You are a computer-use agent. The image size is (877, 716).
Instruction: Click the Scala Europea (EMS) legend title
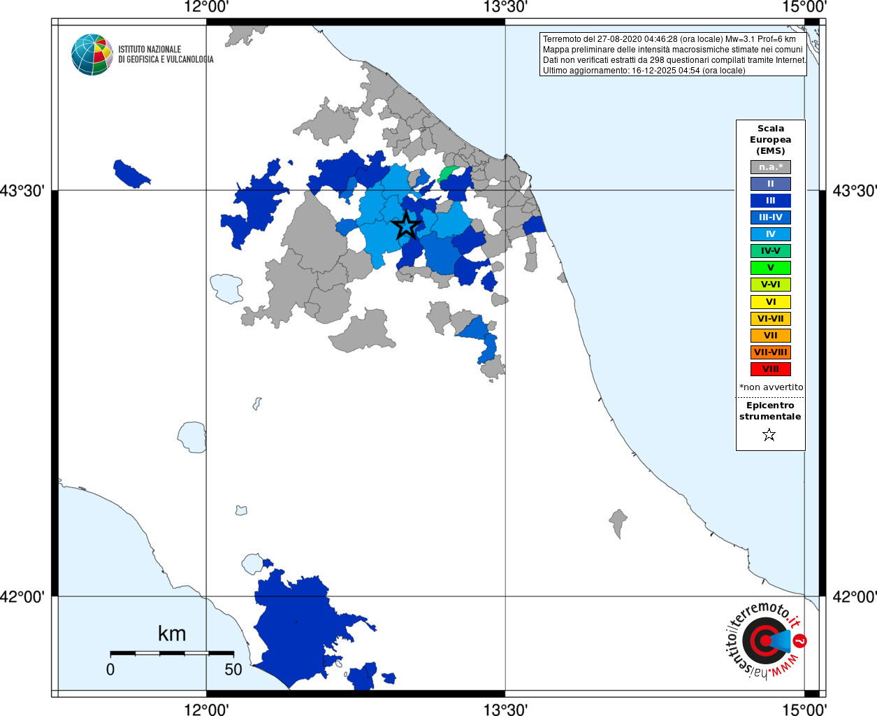[x=771, y=140]
